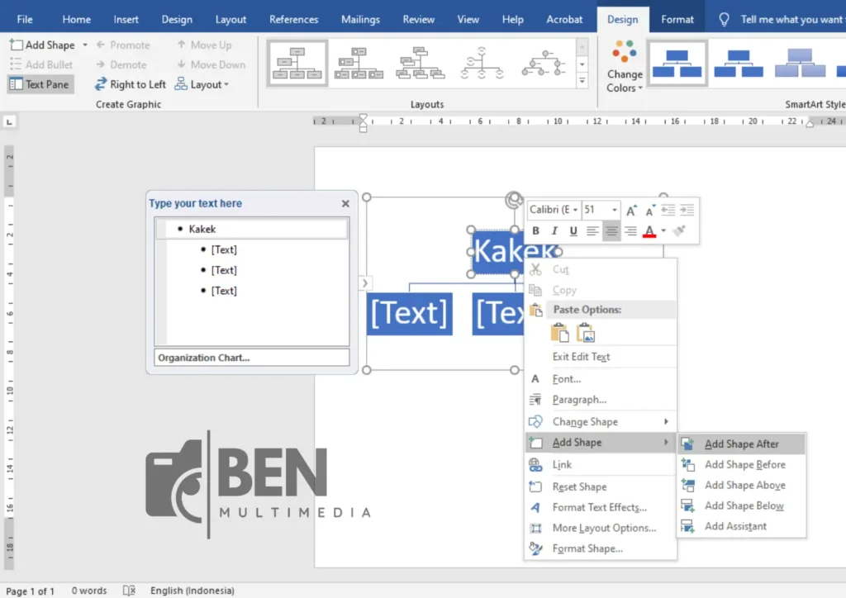Screen dimensions: 846x598
Task: Expand the font color dropdown arrow
Action: pos(663,230)
